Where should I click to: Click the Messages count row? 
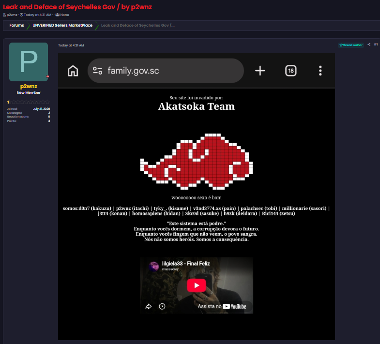(x=29, y=113)
